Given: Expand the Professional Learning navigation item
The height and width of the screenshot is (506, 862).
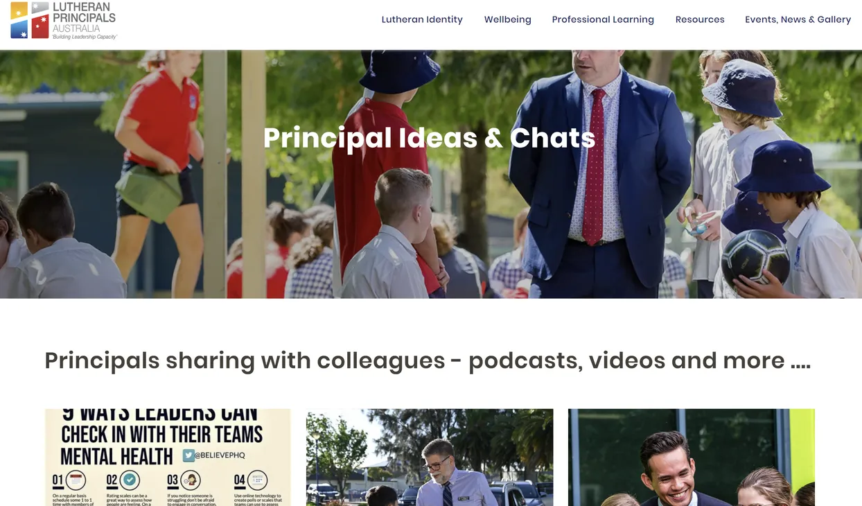Looking at the screenshot, I should tap(603, 19).
